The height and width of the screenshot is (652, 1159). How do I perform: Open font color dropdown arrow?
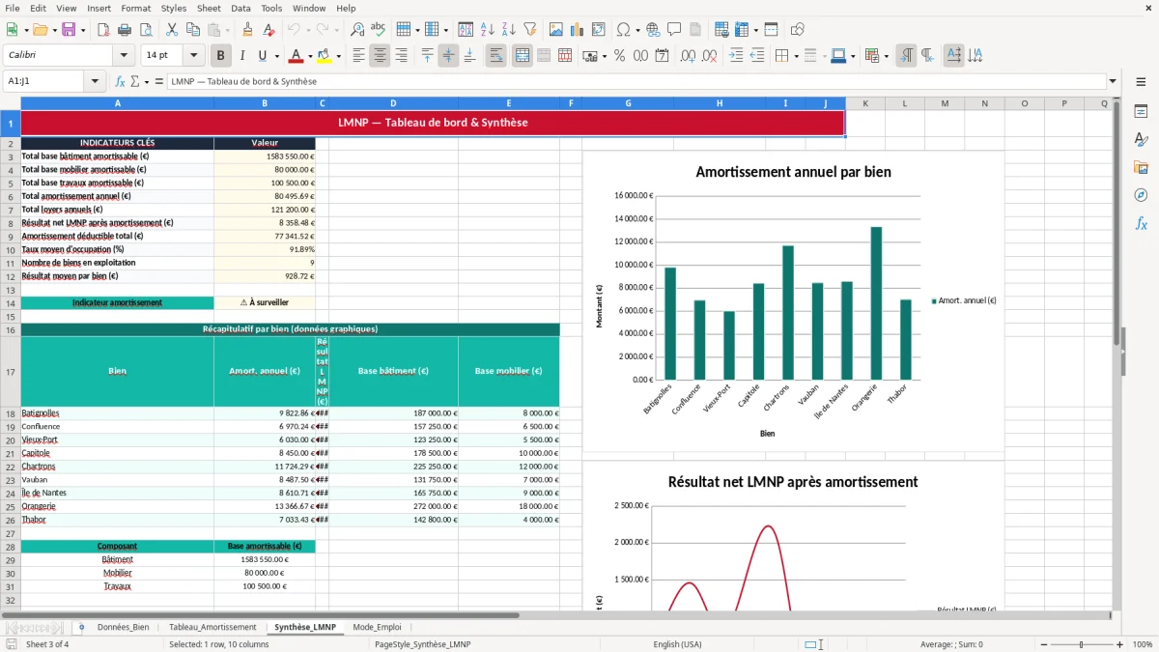click(311, 57)
